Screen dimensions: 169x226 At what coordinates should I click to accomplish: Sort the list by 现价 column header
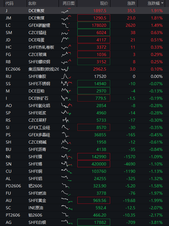coord(104,3)
